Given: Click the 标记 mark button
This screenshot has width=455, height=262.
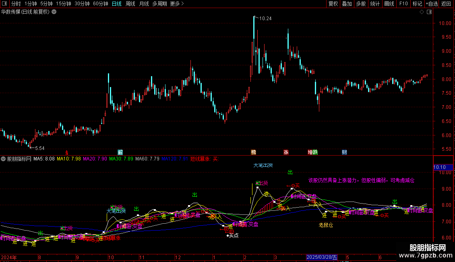Looking at the screenshot, I should (x=417, y=4).
